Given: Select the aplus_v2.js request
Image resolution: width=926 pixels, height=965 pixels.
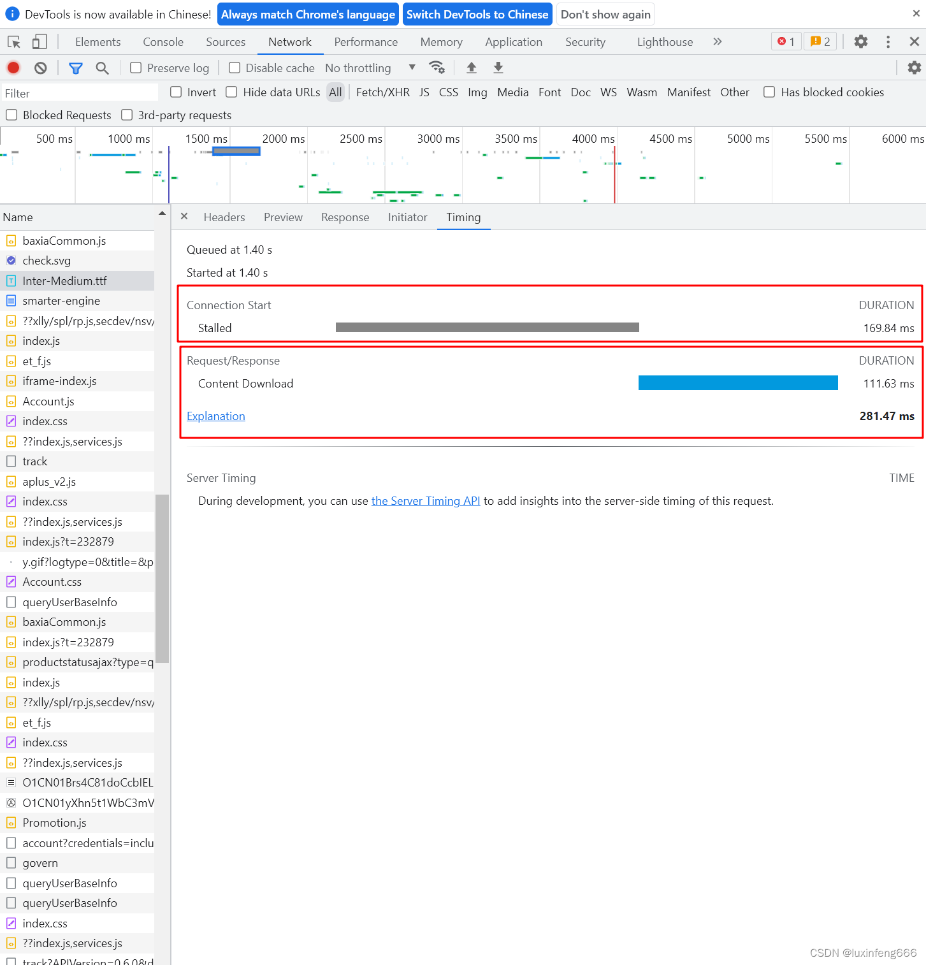Looking at the screenshot, I should (x=77, y=482).
